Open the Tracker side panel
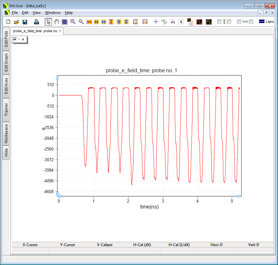 pyautogui.click(x=6, y=109)
